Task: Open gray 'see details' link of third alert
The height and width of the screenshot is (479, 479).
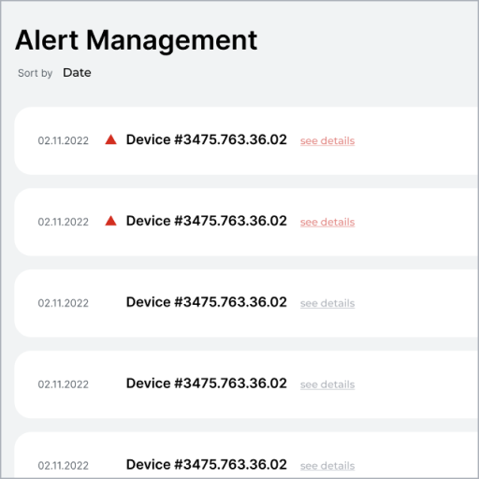Action: 327,303
